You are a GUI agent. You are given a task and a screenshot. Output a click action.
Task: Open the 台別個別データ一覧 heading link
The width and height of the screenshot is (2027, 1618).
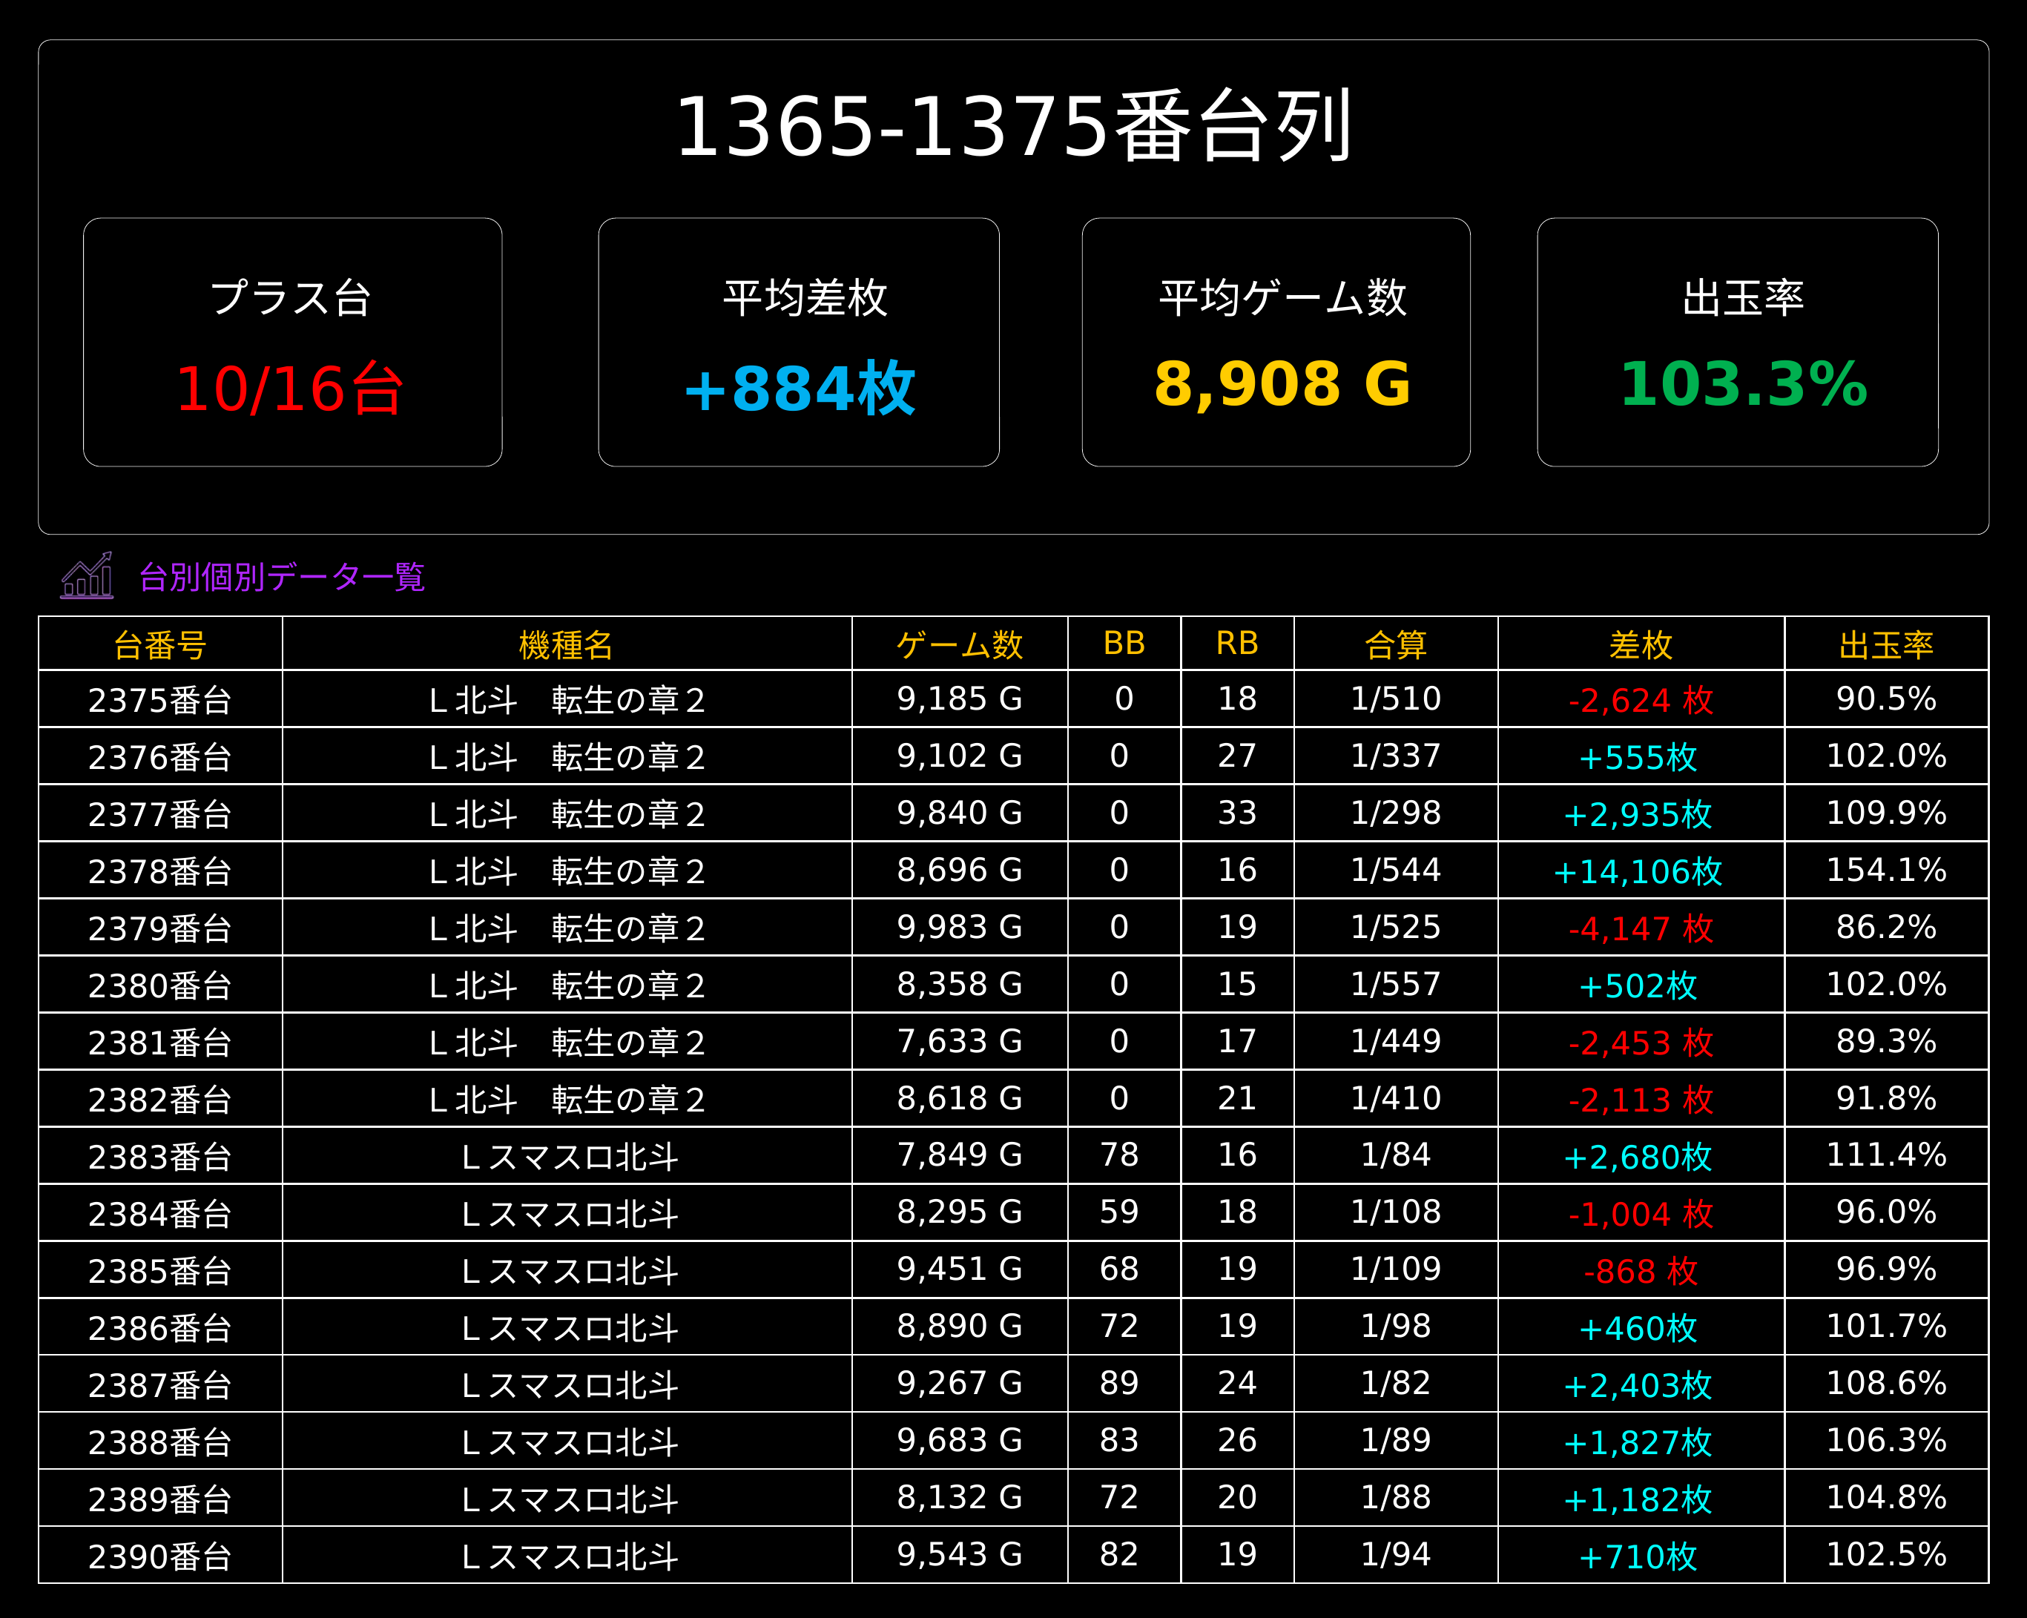[x=282, y=576]
